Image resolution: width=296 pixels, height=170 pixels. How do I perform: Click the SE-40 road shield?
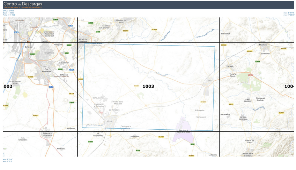coord(71,26)
